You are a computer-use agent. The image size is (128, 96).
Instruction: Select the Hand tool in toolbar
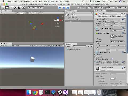click(x=3, y=8)
